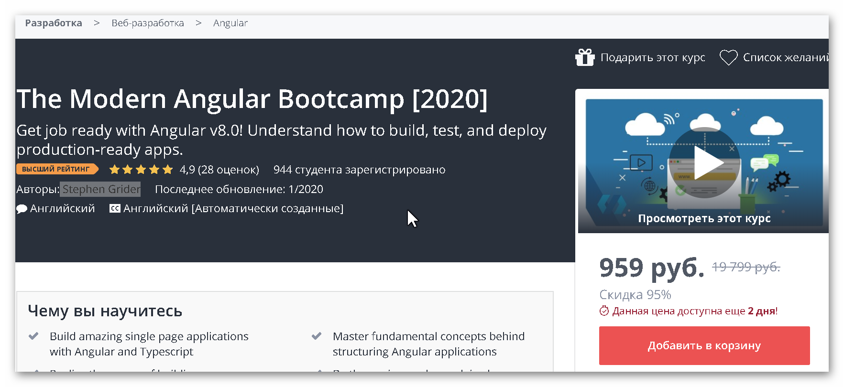Click the ВЫСШИЙ РЕЙТИНГ badge
This screenshot has height=387, width=844.
(56, 169)
